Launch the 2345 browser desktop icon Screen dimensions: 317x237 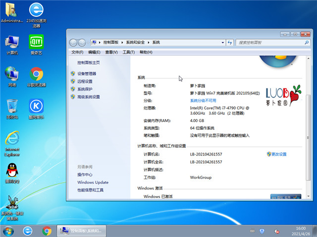(36, 15)
